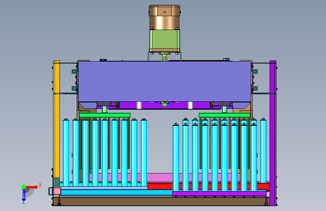The width and height of the screenshot is (326, 211).
Task: Pick the left bright green plate
Action: [105, 115]
